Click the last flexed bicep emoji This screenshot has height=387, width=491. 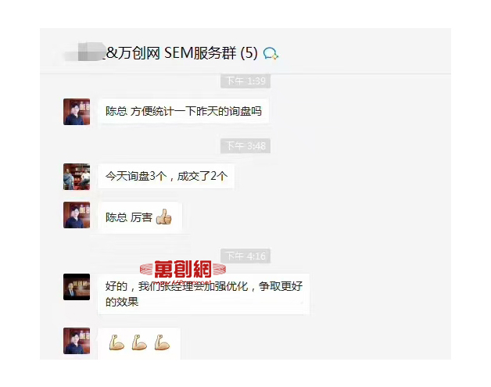tap(162, 342)
